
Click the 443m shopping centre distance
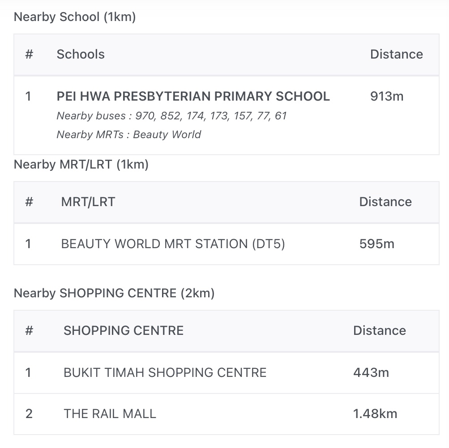371,372
